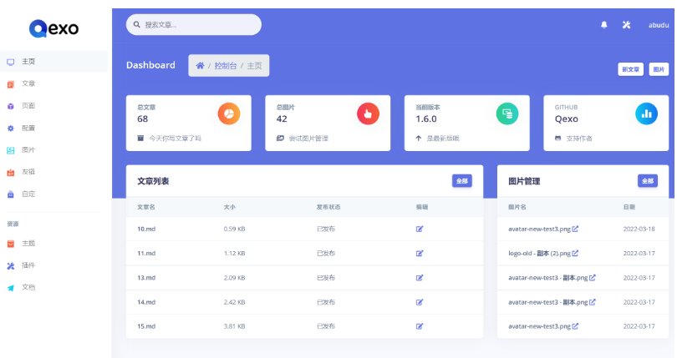Image resolution: width=677 pixels, height=358 pixels.
Task: Go to 配置 in the sidebar
Action: [x=28, y=129]
